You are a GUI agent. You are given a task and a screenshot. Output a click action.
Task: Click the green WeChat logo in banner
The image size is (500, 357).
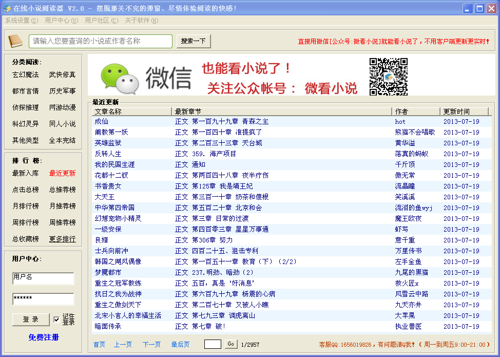point(119,78)
